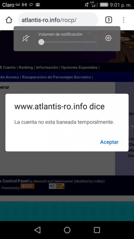Open the Ranking menu item

[26, 67]
